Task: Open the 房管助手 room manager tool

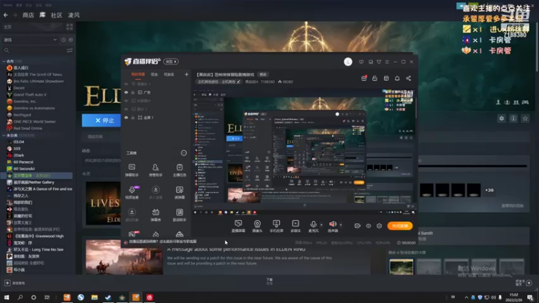Action: [x=156, y=170]
